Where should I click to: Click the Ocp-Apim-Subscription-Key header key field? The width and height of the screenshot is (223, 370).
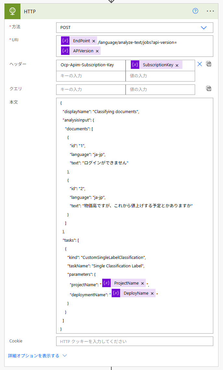coord(91,65)
